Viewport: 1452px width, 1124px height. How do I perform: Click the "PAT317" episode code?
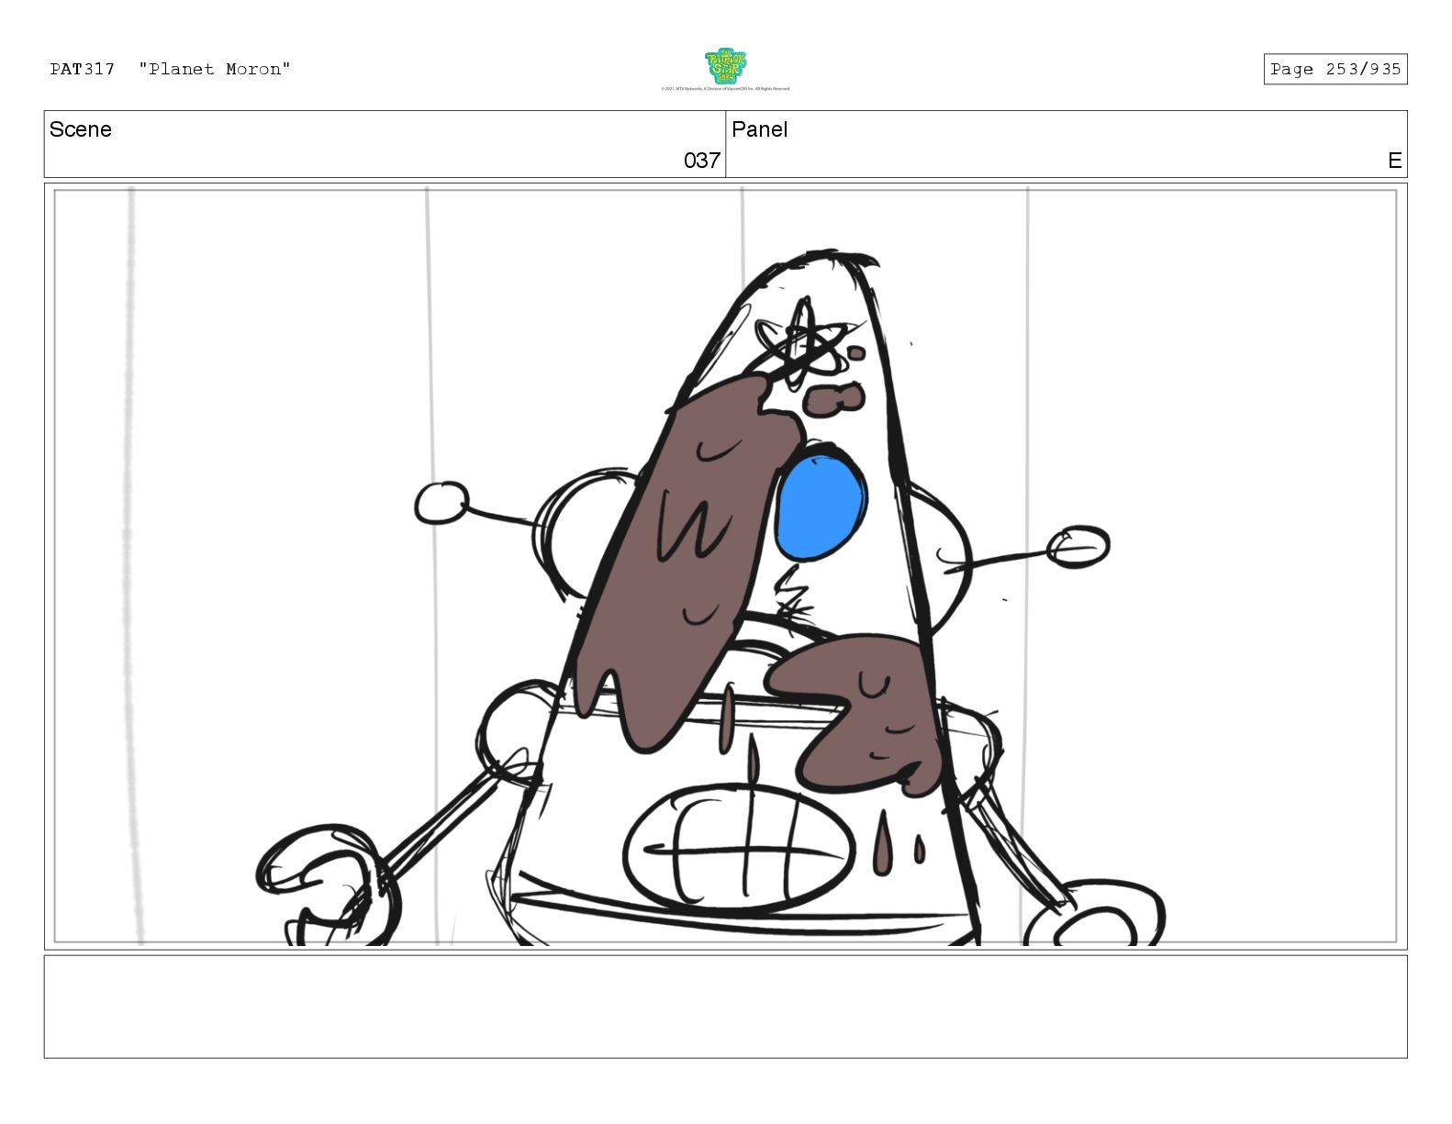(83, 69)
